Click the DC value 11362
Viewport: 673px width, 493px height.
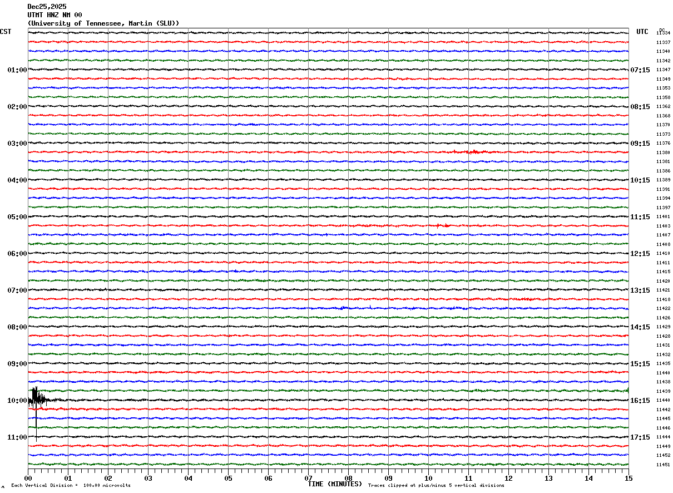(x=663, y=107)
